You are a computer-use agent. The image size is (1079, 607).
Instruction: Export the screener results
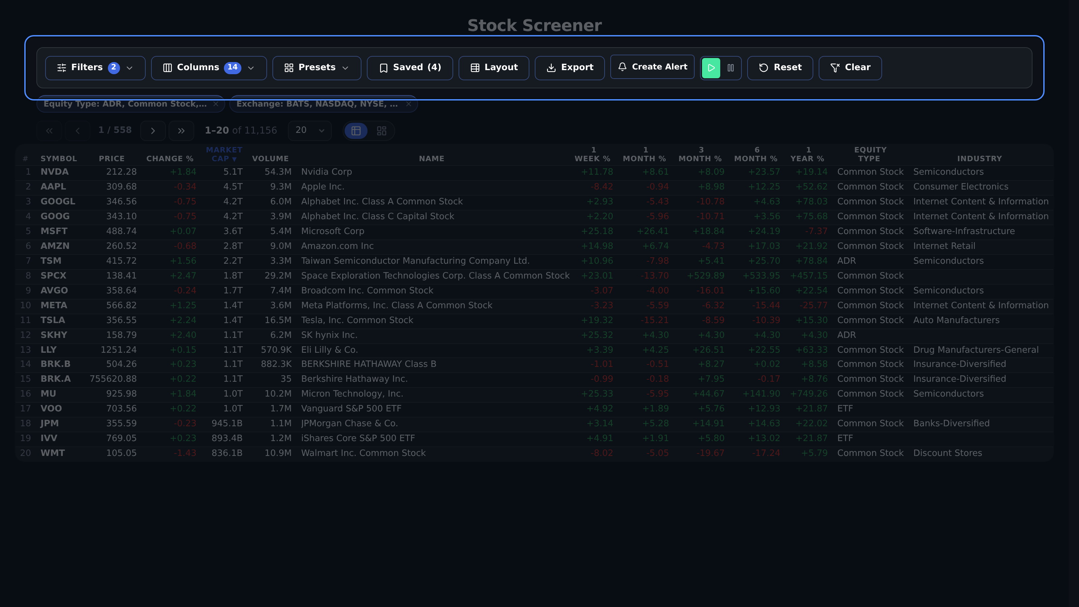570,68
